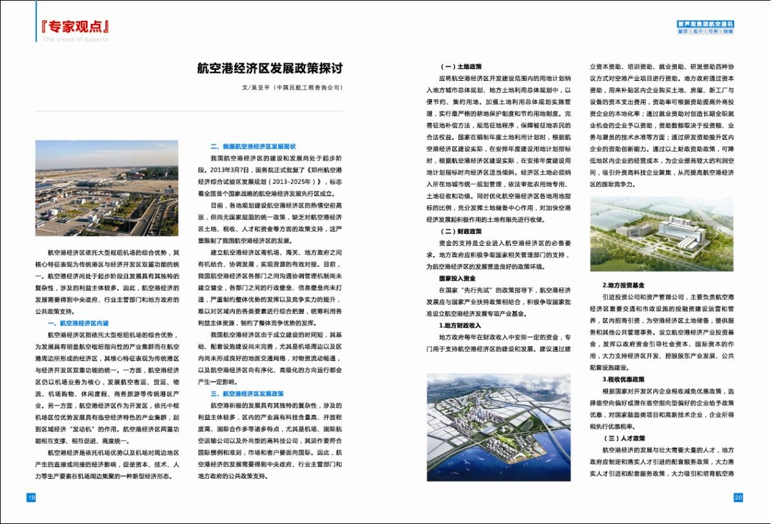Click the heading 三、航空港经济区发展政策

[247, 393]
